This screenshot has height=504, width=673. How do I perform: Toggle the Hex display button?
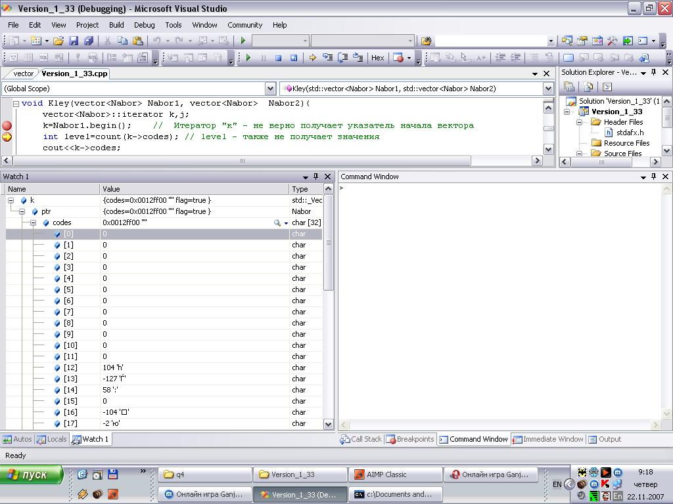tap(377, 58)
